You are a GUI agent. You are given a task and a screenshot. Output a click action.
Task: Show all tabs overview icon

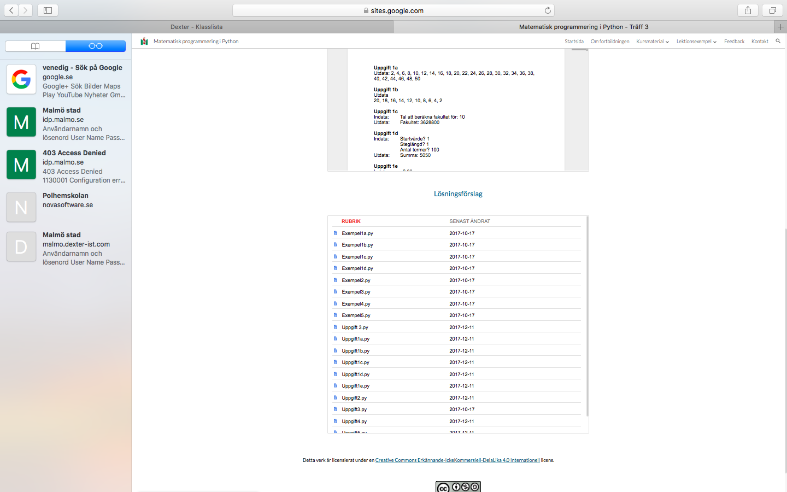[x=772, y=10]
